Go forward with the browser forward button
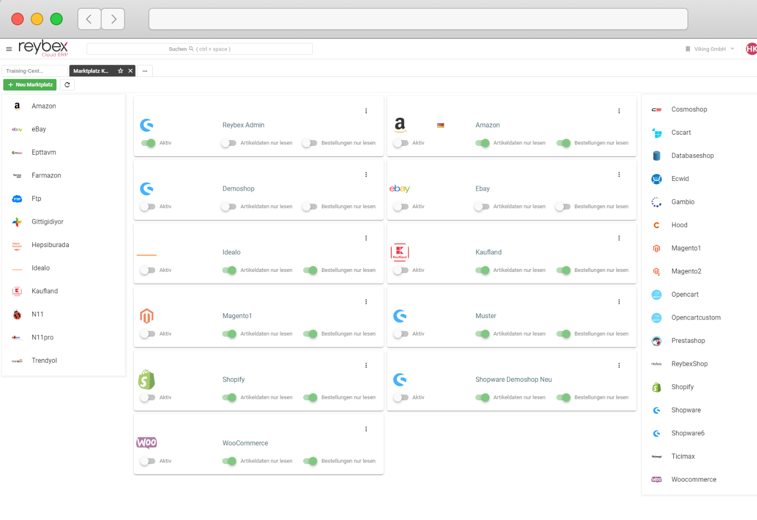757x520 pixels. click(x=113, y=19)
